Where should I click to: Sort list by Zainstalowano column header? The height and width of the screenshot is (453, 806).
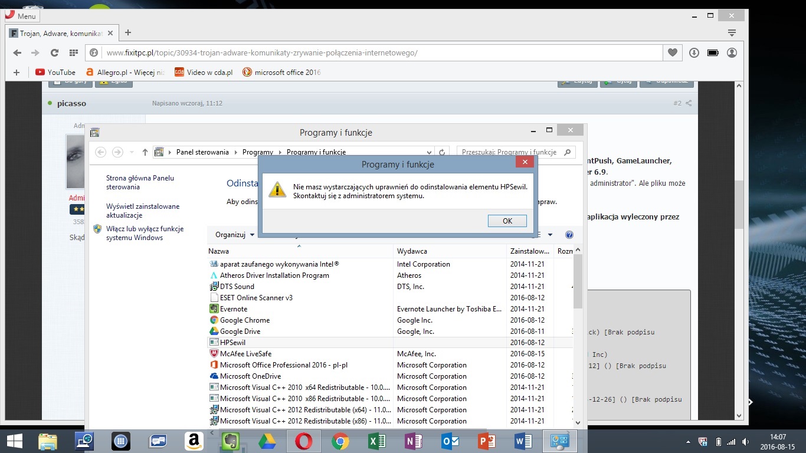coord(530,251)
